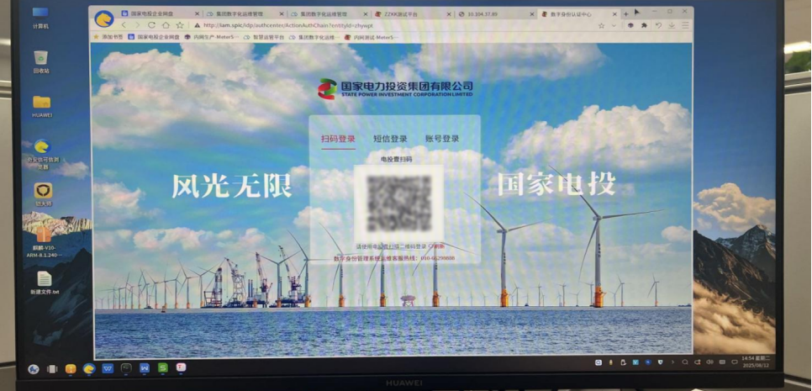This screenshot has height=391, width=812.
Task: Open WPS Spreadsheets green S icon in taskbar
Action: click(162, 368)
